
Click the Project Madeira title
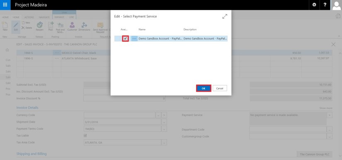tap(31, 5)
